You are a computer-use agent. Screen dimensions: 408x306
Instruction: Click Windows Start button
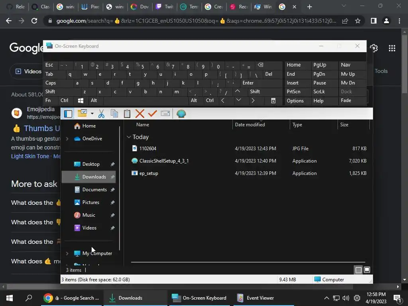coord(10,298)
